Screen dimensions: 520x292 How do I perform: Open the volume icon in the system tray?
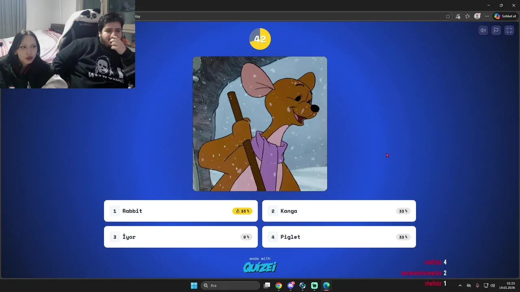[x=493, y=286]
